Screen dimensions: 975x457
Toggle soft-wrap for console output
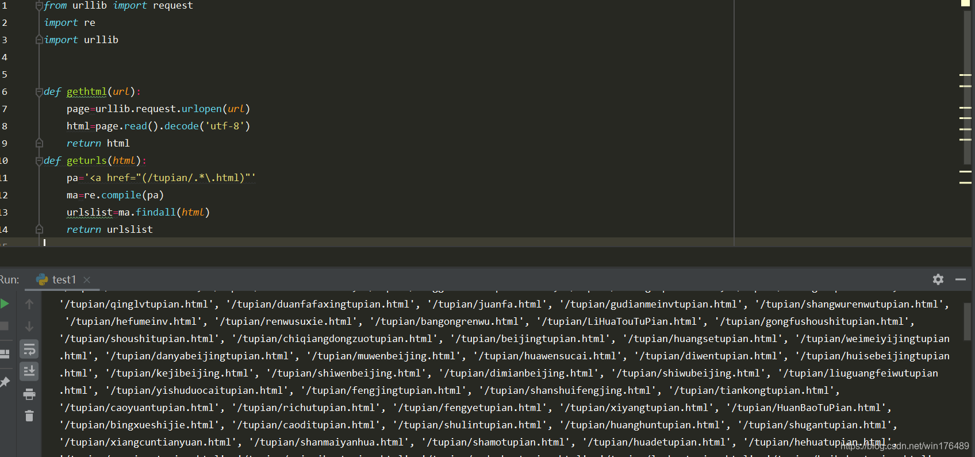click(29, 349)
